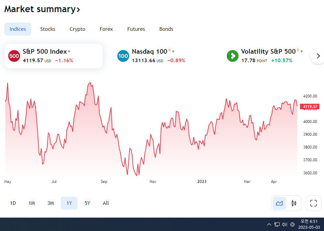Image resolution: width=324 pixels, height=231 pixels.
Task: Select the Volatility S&P 500 card title
Action: point(268,51)
